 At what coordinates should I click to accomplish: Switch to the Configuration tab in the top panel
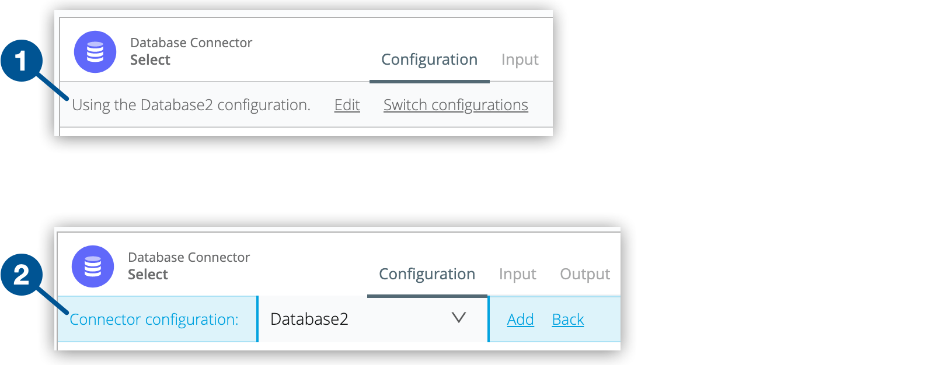[429, 59]
